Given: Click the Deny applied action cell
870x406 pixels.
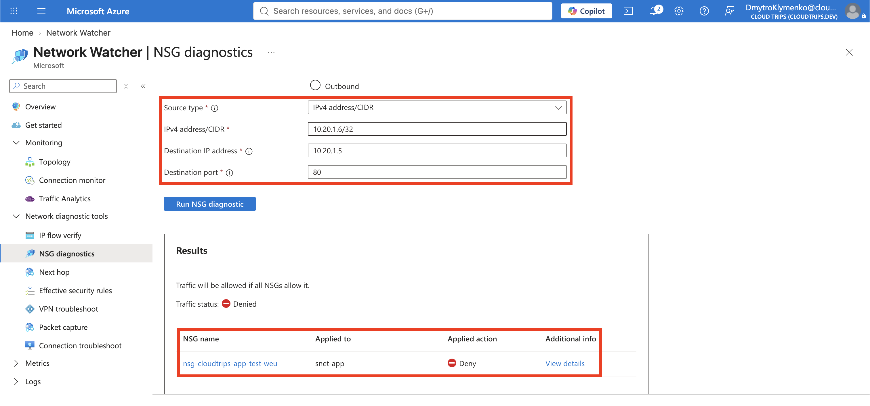Looking at the screenshot, I should click(x=462, y=363).
